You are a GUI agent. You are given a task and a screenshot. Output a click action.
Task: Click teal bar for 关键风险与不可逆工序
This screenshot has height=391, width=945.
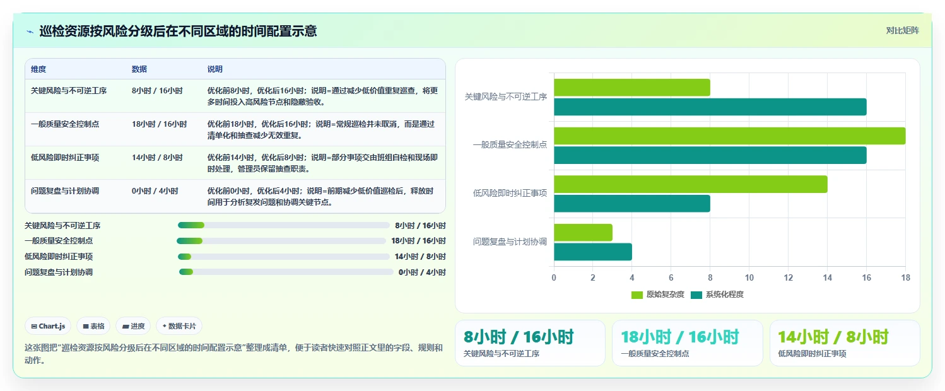[x=710, y=107]
